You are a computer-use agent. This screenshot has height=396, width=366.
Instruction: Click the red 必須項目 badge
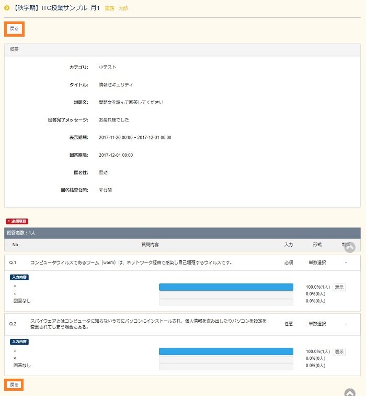[x=17, y=221]
